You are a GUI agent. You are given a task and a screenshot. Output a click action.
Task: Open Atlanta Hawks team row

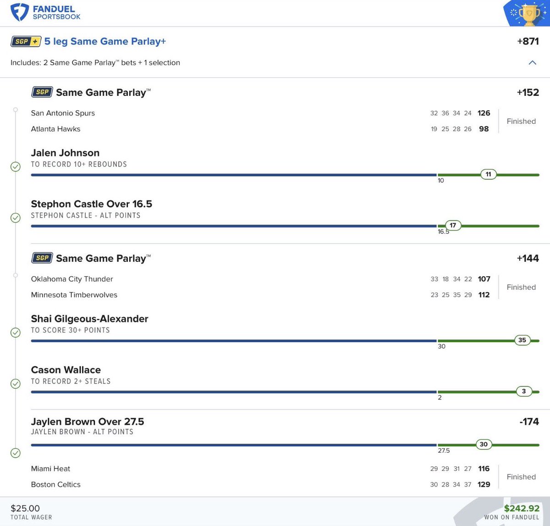(x=55, y=129)
